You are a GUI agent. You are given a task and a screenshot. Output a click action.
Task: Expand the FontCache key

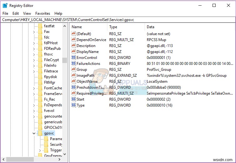34,88
